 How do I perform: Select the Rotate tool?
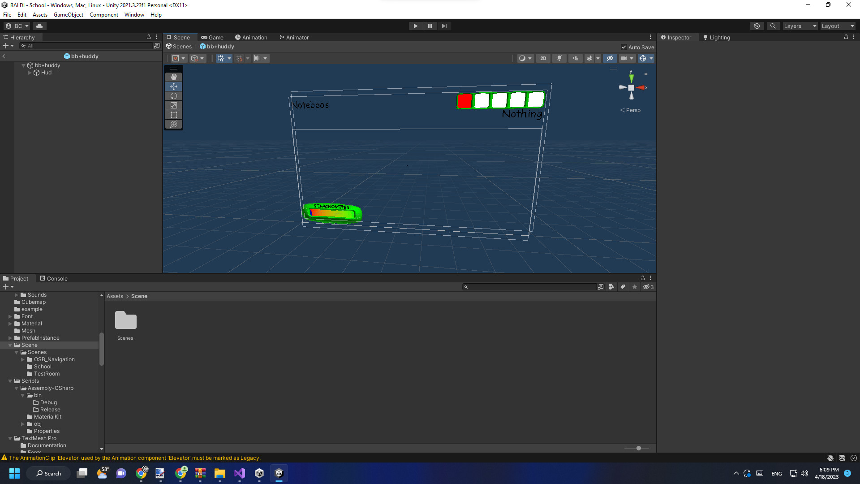(173, 95)
